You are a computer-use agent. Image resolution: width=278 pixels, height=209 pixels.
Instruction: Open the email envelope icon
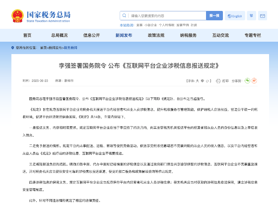pos(263,16)
